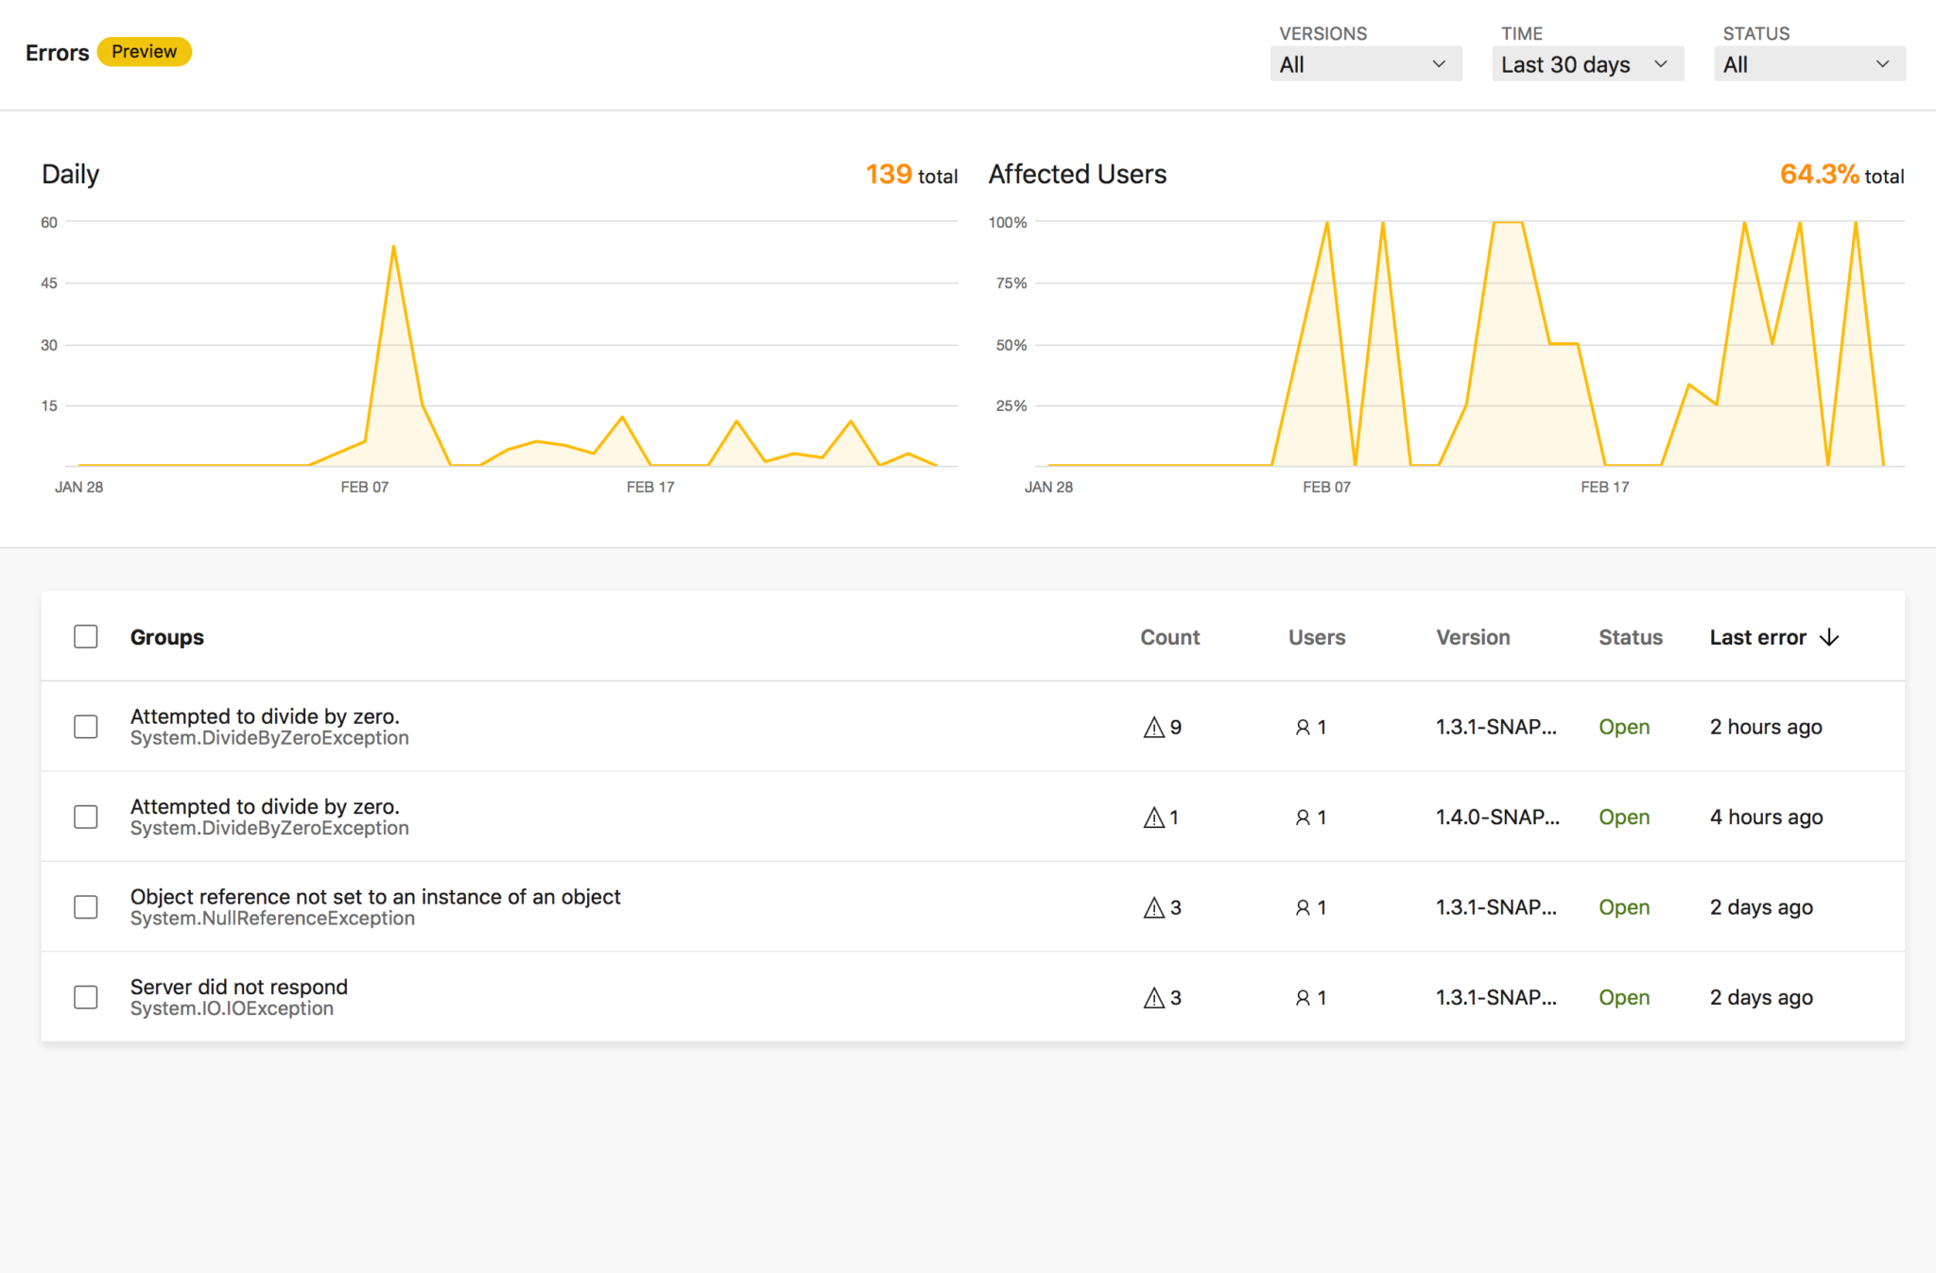Click the user icon in the 2 hours ago row
This screenshot has height=1273, width=1936.
(1303, 727)
